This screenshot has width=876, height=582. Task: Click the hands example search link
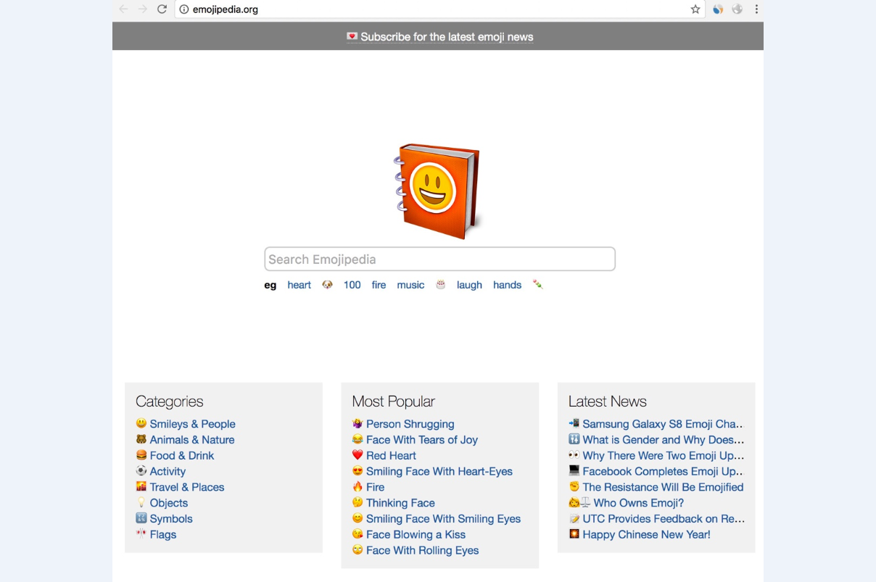click(507, 285)
